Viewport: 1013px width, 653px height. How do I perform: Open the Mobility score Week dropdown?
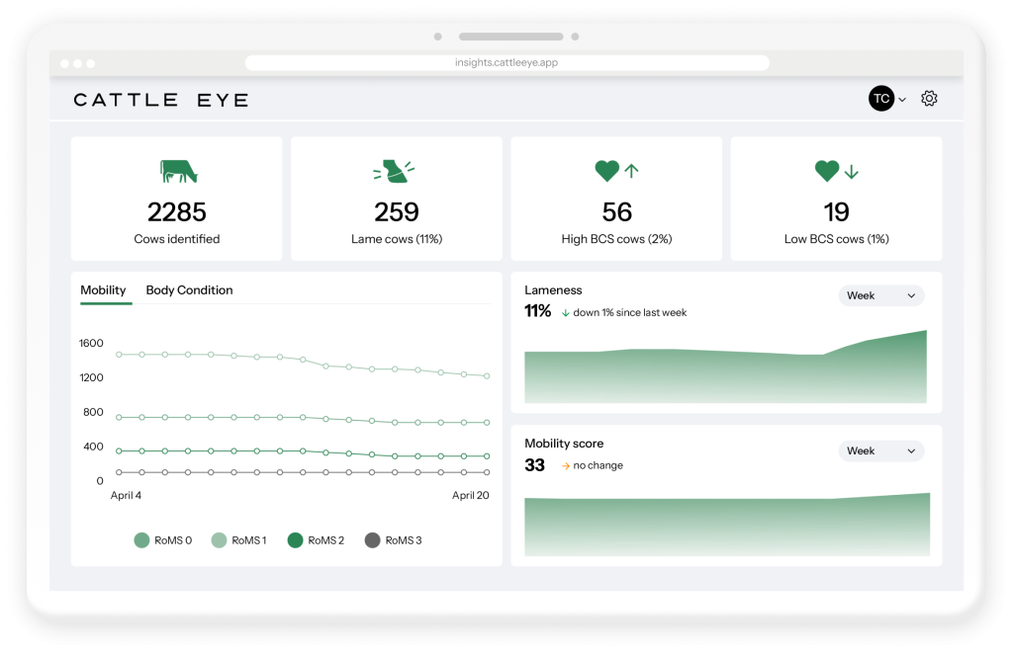(880, 450)
